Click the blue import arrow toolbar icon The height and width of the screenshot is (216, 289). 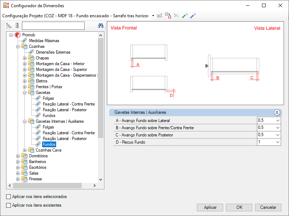coord(193,16)
